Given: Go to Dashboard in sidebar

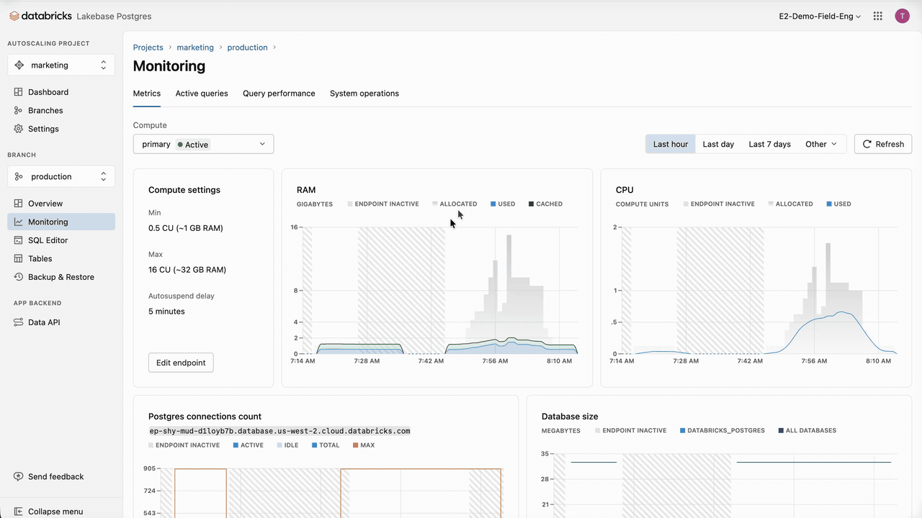Looking at the screenshot, I should 61,92.
